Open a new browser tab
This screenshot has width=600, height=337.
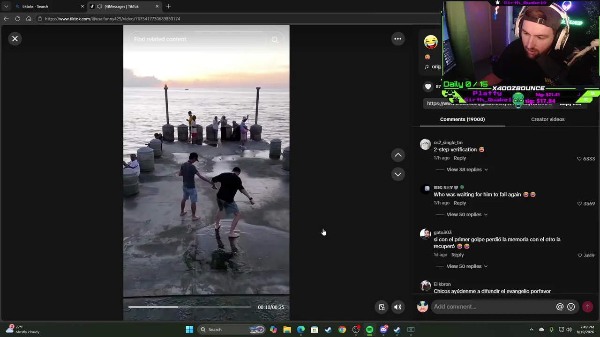click(168, 7)
